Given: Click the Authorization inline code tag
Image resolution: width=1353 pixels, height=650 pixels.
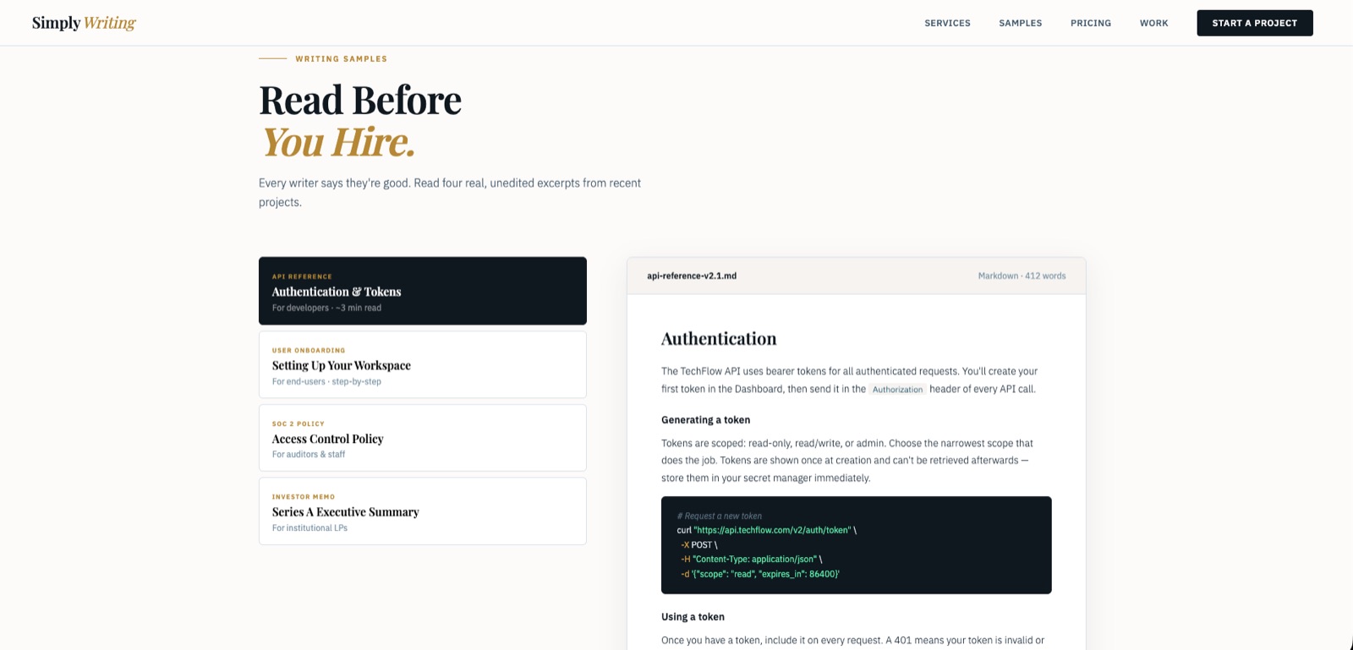Looking at the screenshot, I should click(x=897, y=390).
